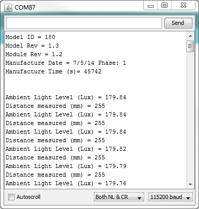Viewport: 199px width, 209px height.
Task: Click the Manufacture Time (s) = 45742 line
Action: 53,71
